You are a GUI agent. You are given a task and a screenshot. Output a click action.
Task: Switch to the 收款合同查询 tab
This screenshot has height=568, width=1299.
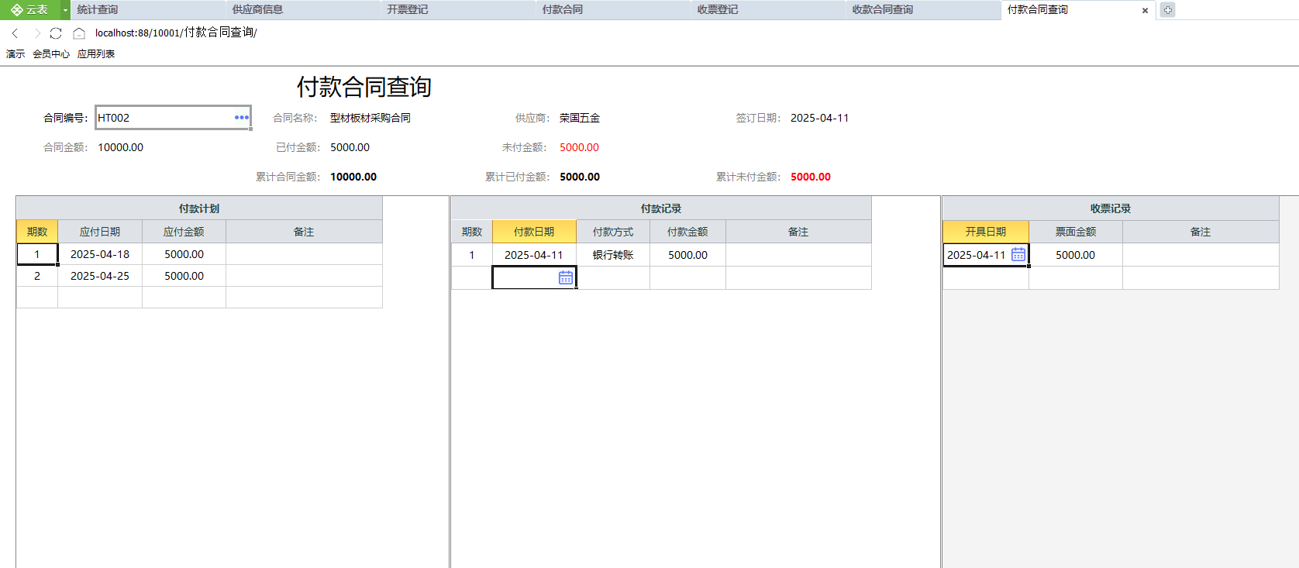click(923, 10)
